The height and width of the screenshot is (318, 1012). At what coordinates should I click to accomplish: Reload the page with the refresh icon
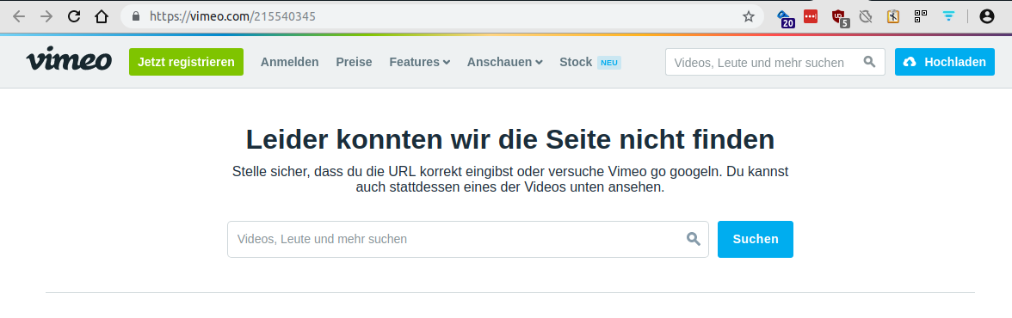pos(74,17)
